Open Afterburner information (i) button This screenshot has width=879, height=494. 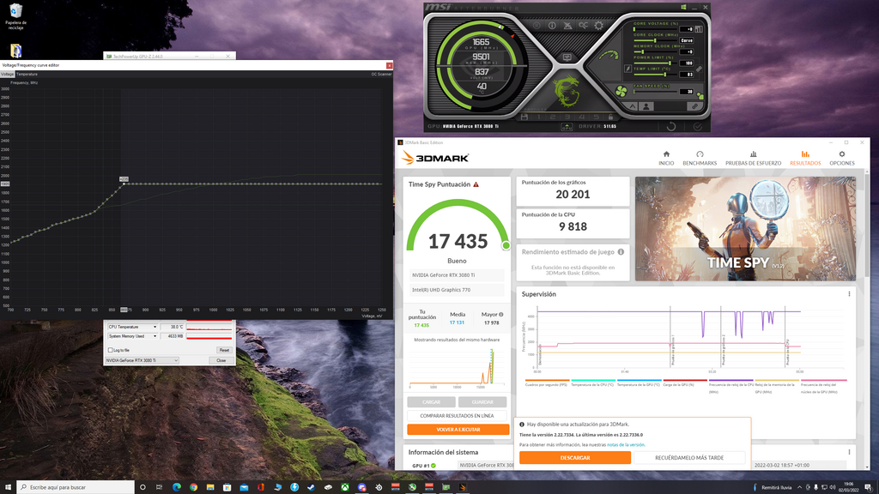(552, 25)
